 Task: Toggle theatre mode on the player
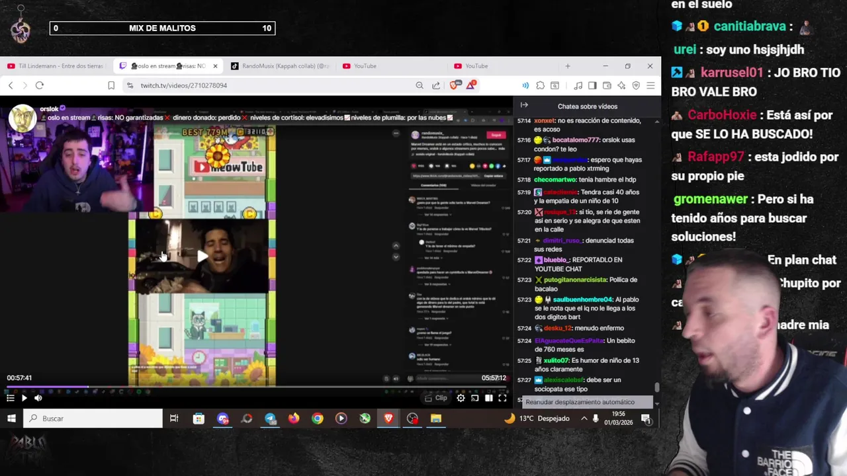[489, 398]
